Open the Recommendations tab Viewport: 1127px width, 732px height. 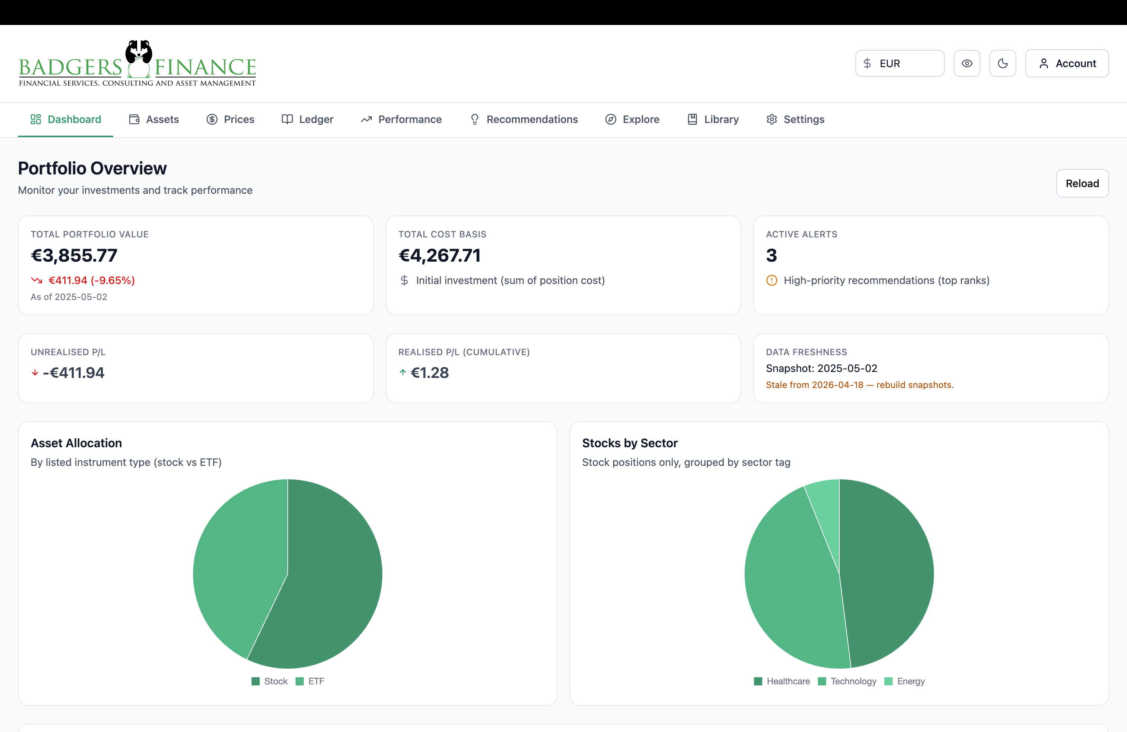(x=524, y=119)
